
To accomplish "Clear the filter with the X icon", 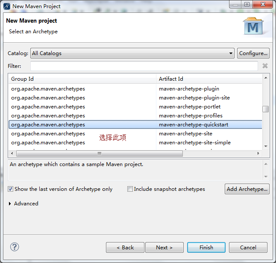I will pos(265,66).
